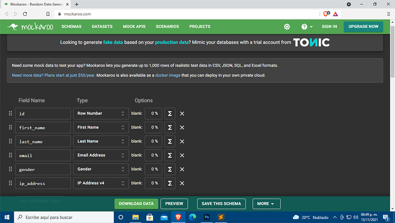The image size is (395, 223).
Task: Expand the MORE dropdown button
Action: [266, 204]
